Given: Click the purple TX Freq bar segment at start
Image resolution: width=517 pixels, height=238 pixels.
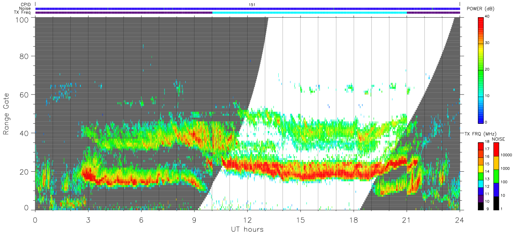Looking at the screenshot, I should click(124, 13).
